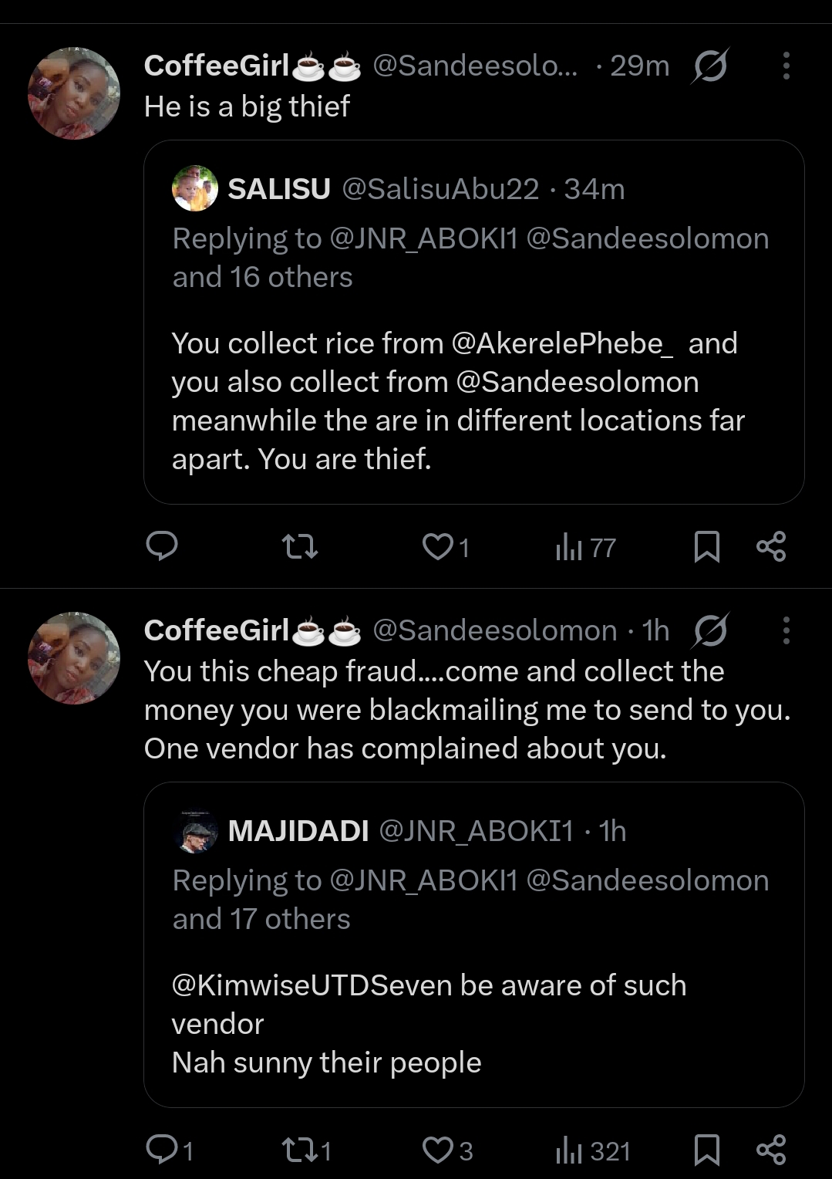
Task: Like the "He is a big thief" post
Action: pyautogui.click(x=438, y=547)
